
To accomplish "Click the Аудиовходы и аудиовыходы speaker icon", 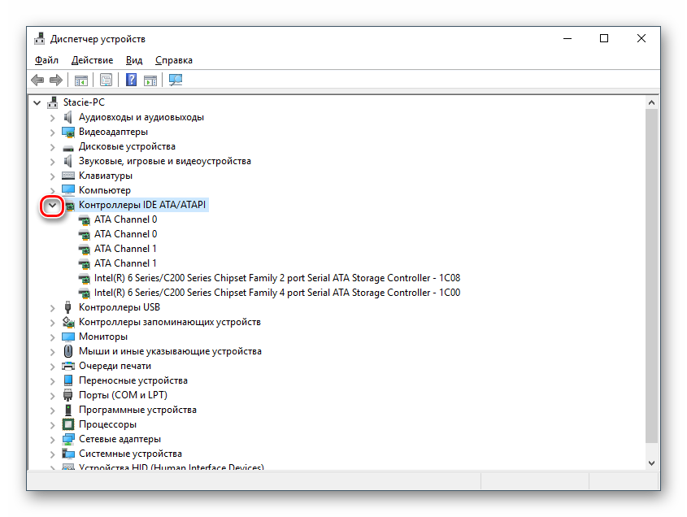I will point(68,117).
